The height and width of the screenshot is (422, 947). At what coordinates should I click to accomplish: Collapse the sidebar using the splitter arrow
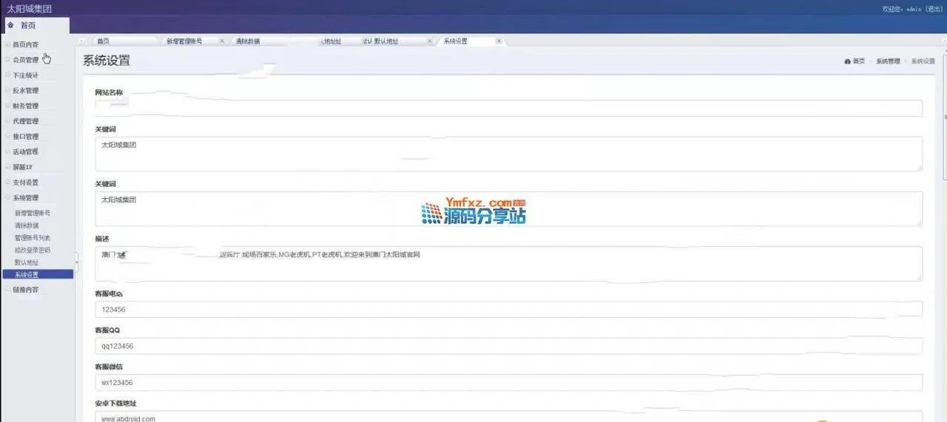pos(77,260)
